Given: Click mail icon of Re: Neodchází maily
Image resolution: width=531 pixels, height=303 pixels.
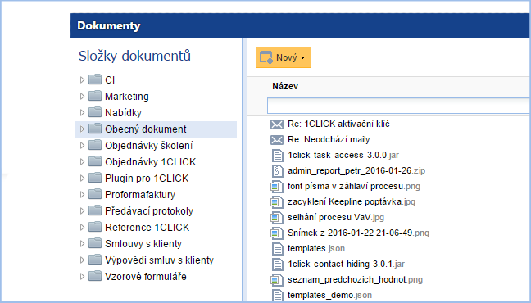Looking at the screenshot, I should (277, 140).
